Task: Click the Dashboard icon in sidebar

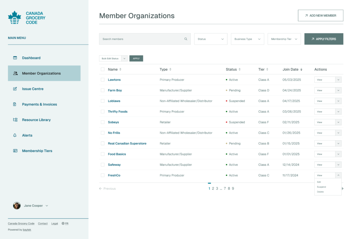Action: (15, 58)
